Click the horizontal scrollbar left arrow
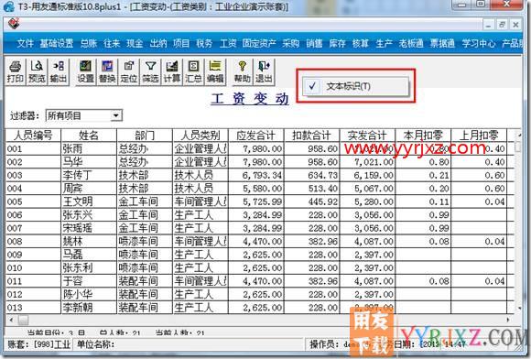 click(12, 320)
